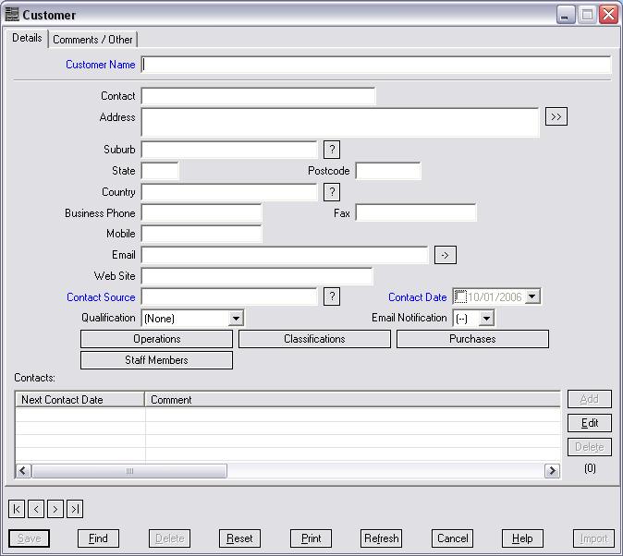The height and width of the screenshot is (556, 623).
Task: Click the Refresh button
Action: pyautogui.click(x=382, y=538)
